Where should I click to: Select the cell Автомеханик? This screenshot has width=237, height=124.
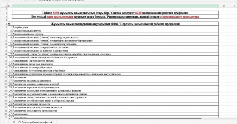[x=115, y=114]
